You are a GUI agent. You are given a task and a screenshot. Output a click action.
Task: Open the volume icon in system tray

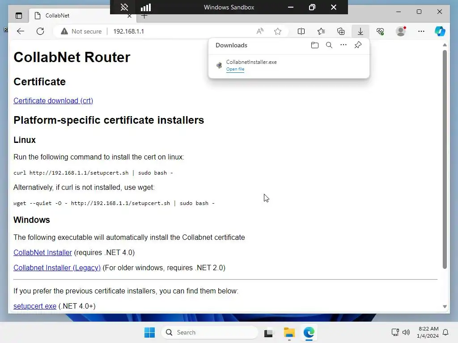point(406,332)
